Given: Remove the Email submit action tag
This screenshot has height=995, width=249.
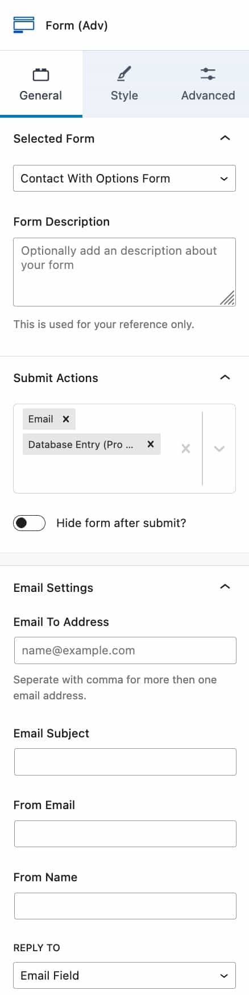Looking at the screenshot, I should (66, 419).
